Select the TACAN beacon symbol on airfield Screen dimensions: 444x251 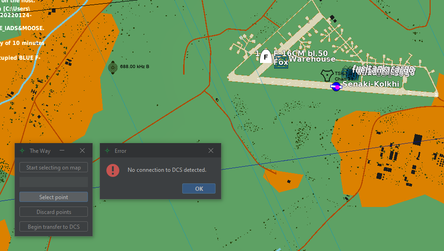(x=327, y=75)
